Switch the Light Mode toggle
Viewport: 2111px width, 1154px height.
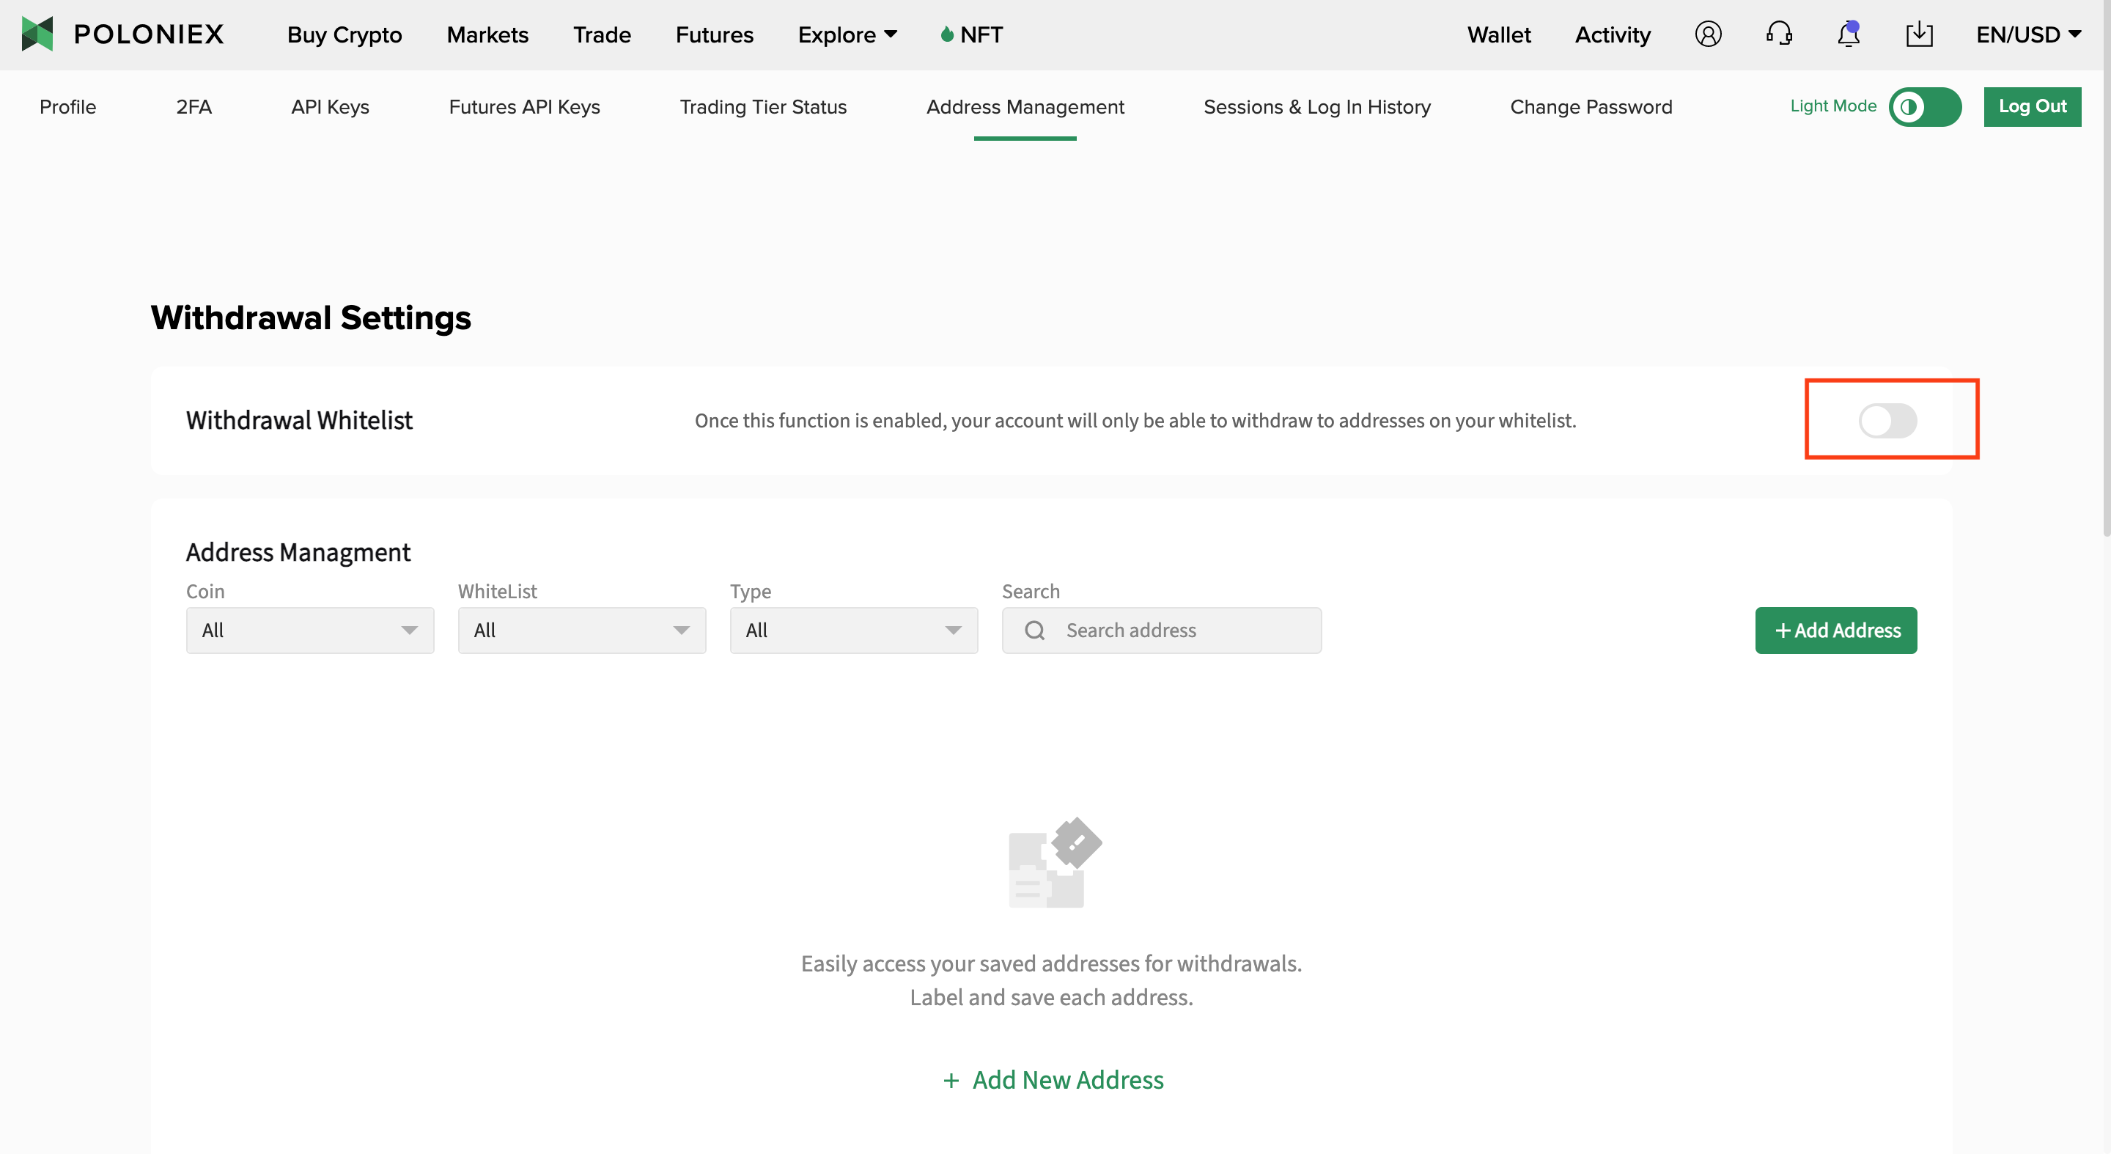1924,106
